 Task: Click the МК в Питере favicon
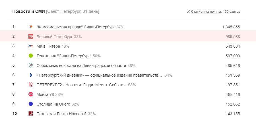[x=31, y=46]
